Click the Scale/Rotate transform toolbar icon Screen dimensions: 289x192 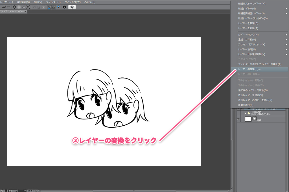point(28,7)
